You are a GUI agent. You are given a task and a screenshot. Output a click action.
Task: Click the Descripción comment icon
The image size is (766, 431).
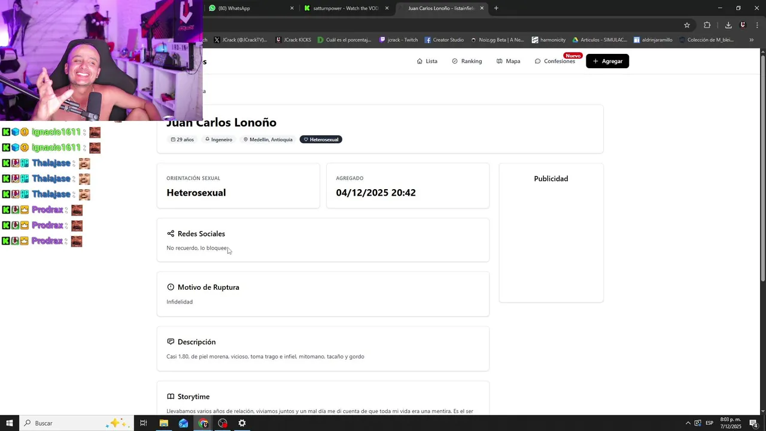[171, 342]
